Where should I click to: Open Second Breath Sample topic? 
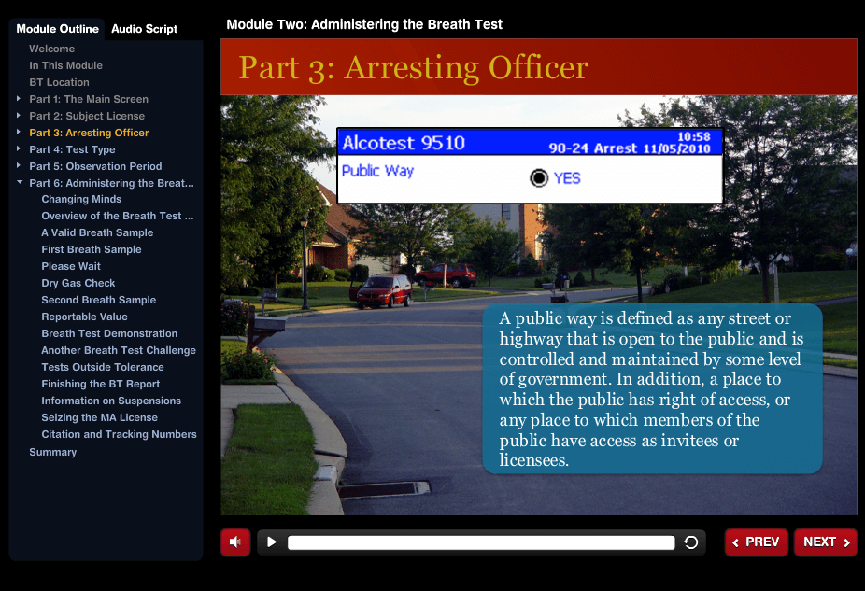99,300
